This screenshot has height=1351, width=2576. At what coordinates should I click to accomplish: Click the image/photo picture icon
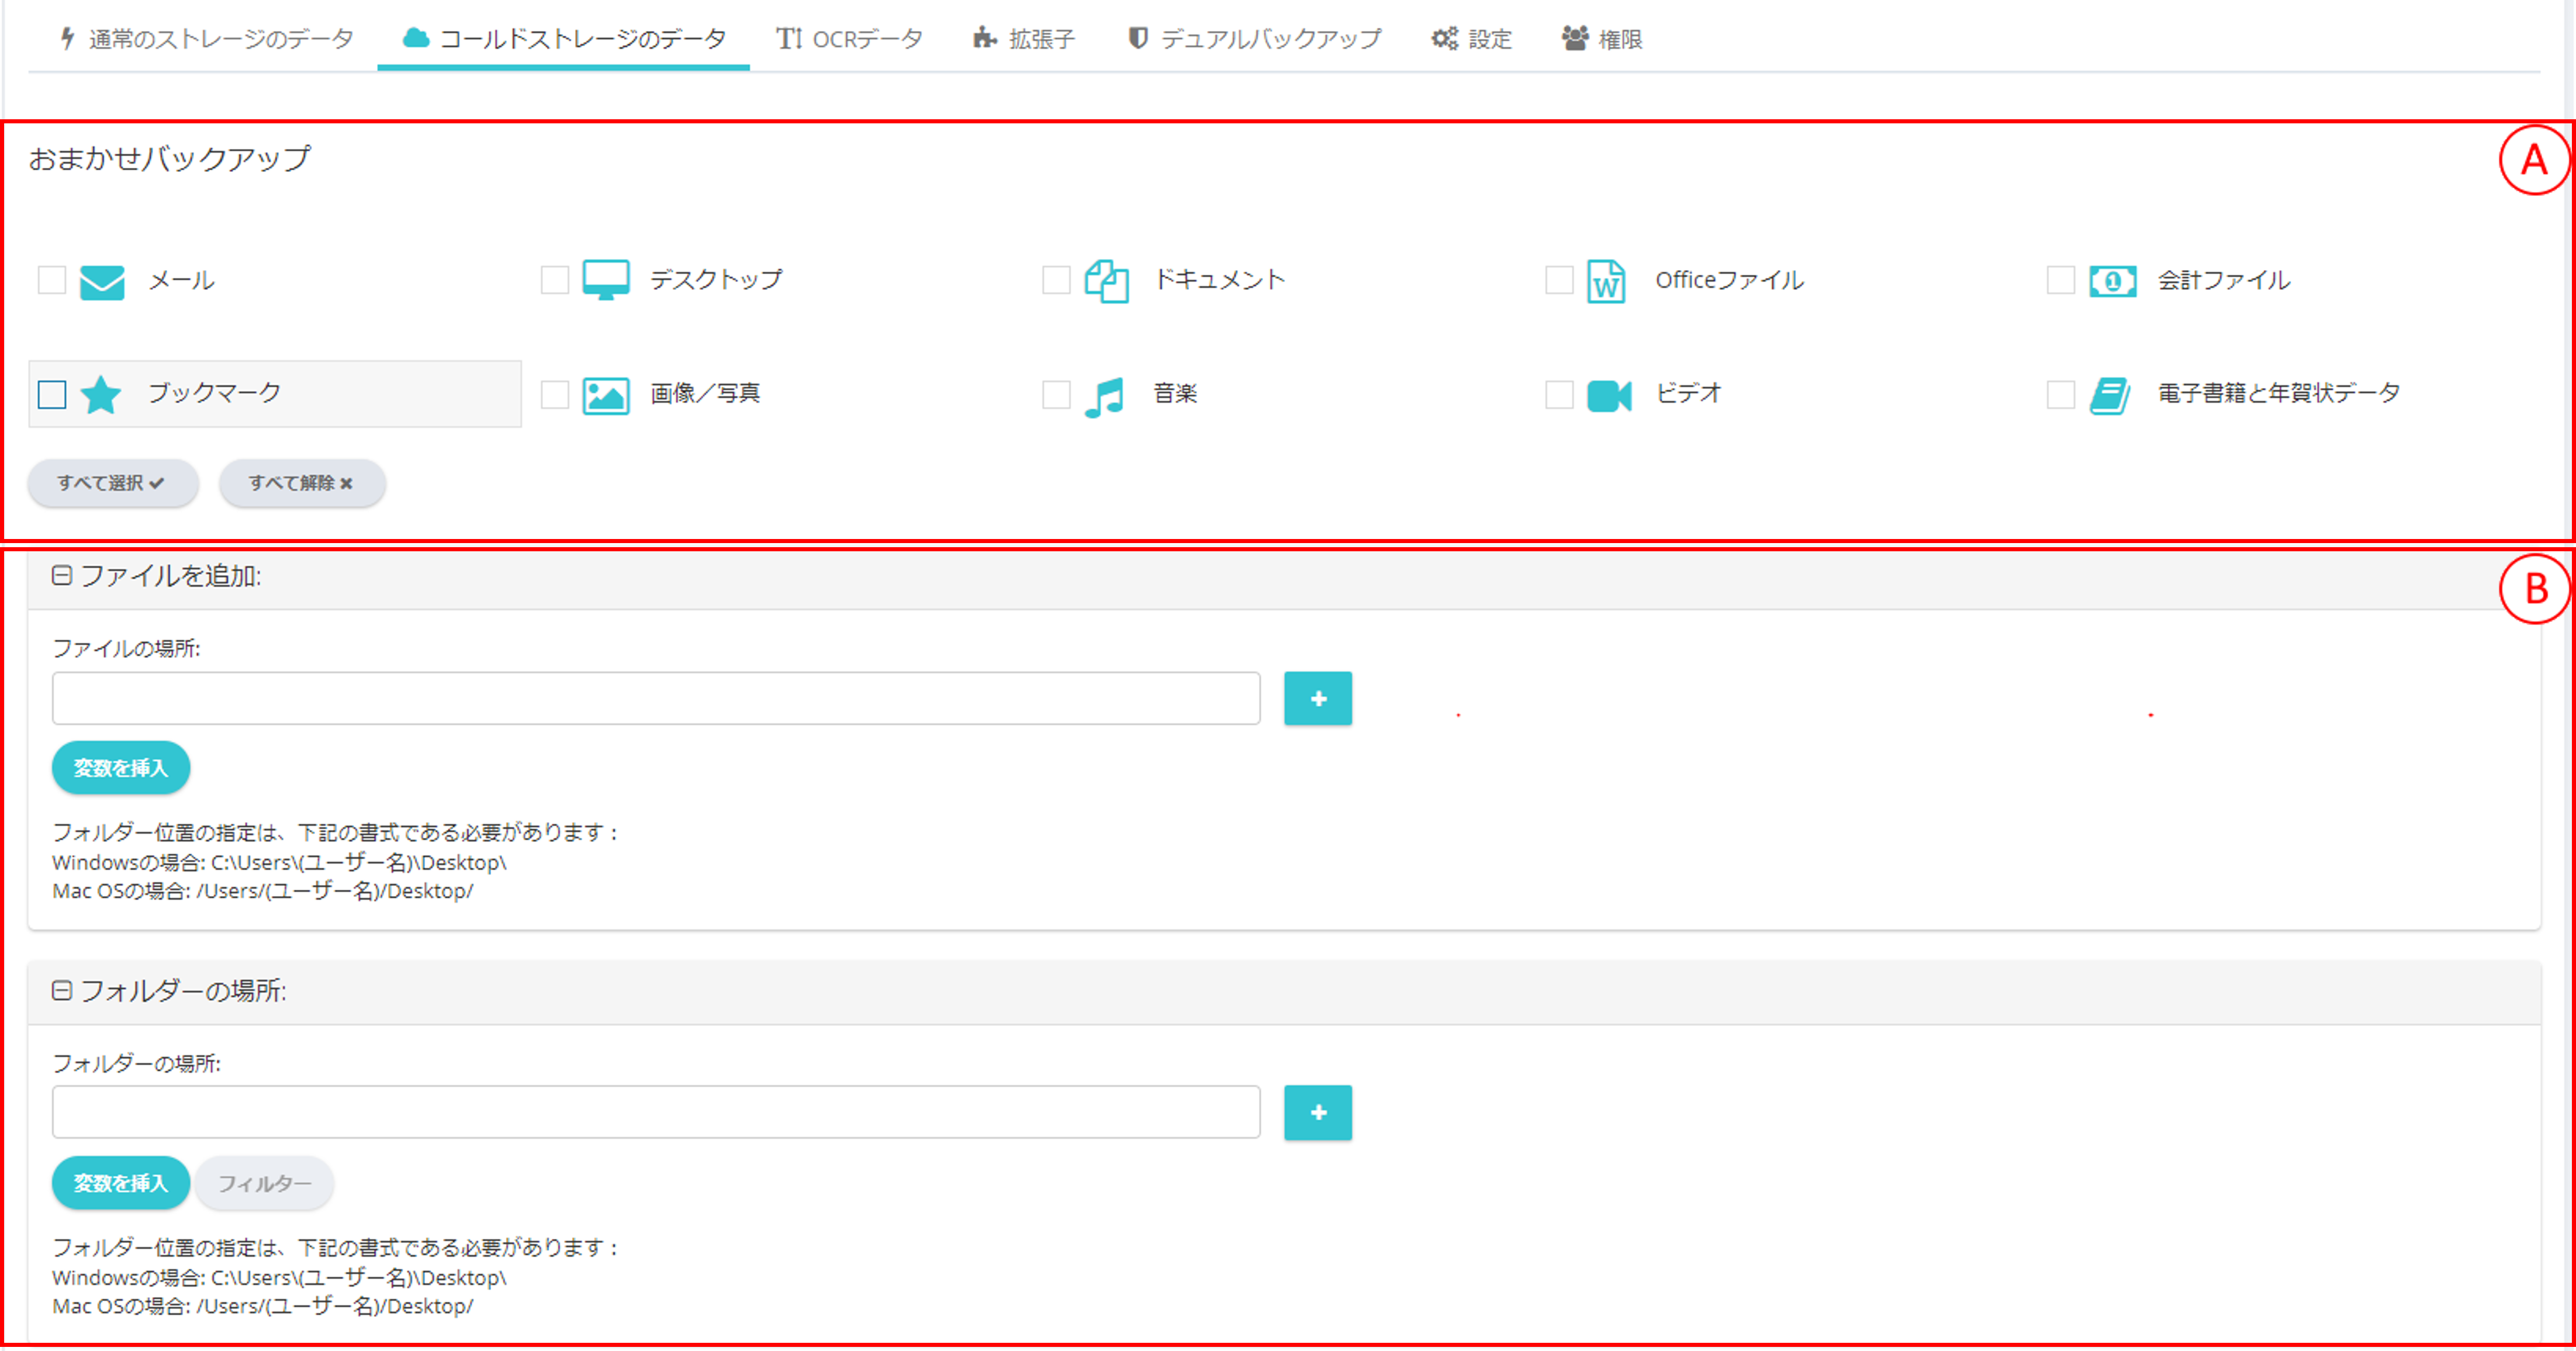[x=606, y=396]
